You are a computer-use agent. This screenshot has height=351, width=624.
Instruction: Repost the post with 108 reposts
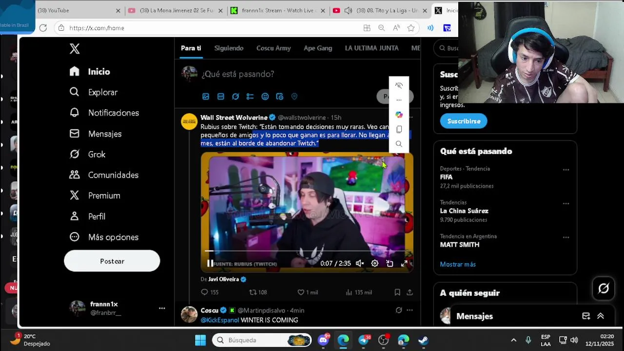258,292
